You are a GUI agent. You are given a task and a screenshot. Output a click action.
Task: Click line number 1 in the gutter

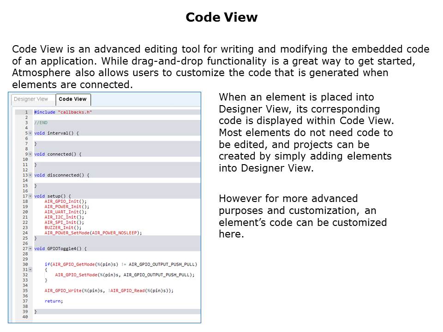26,112
